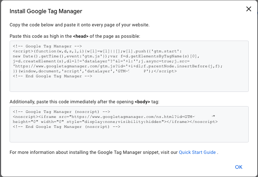Image resolution: width=258 pixels, height=177 pixels.
Task: Click the bold '<head>' word in instructions
Action: tap(81, 36)
